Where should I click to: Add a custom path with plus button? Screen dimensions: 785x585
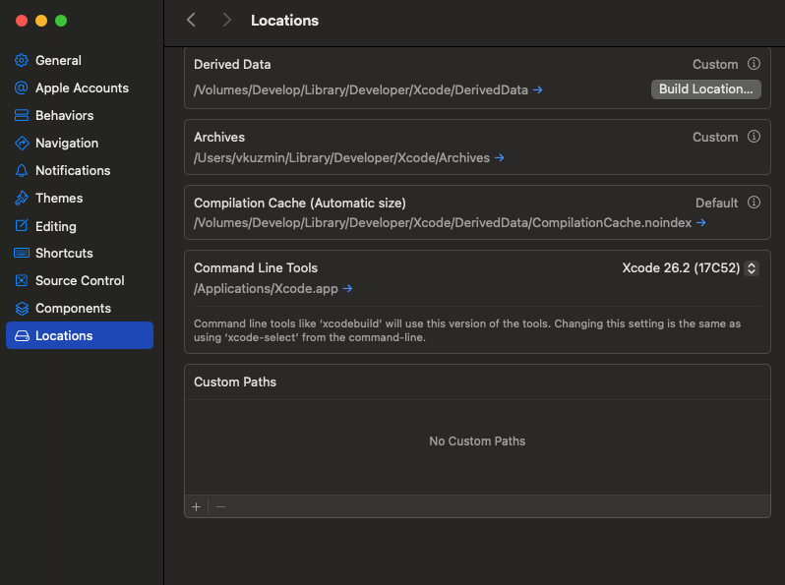[x=197, y=507]
